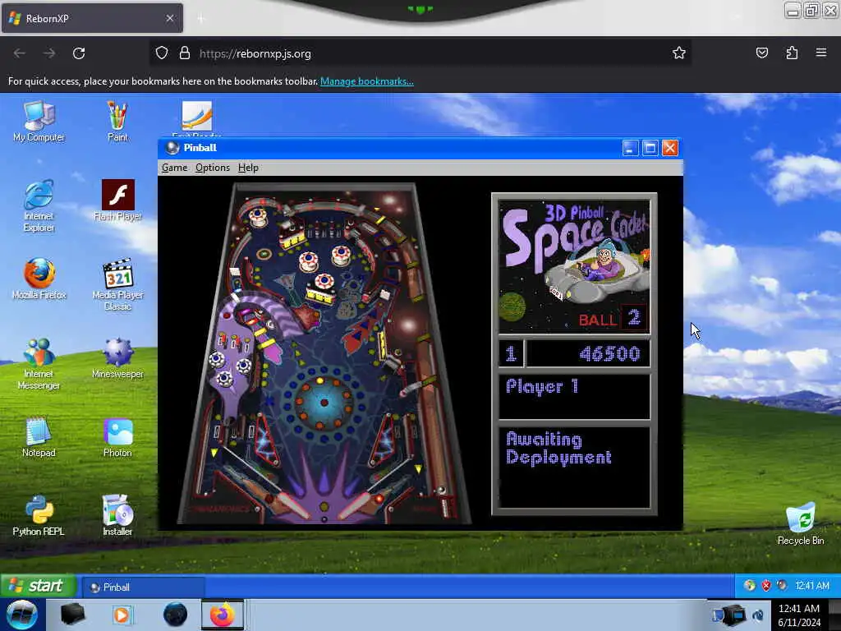Screen dimensions: 841x631
Task: Open the media player host taskbar icon
Action: tap(122, 615)
